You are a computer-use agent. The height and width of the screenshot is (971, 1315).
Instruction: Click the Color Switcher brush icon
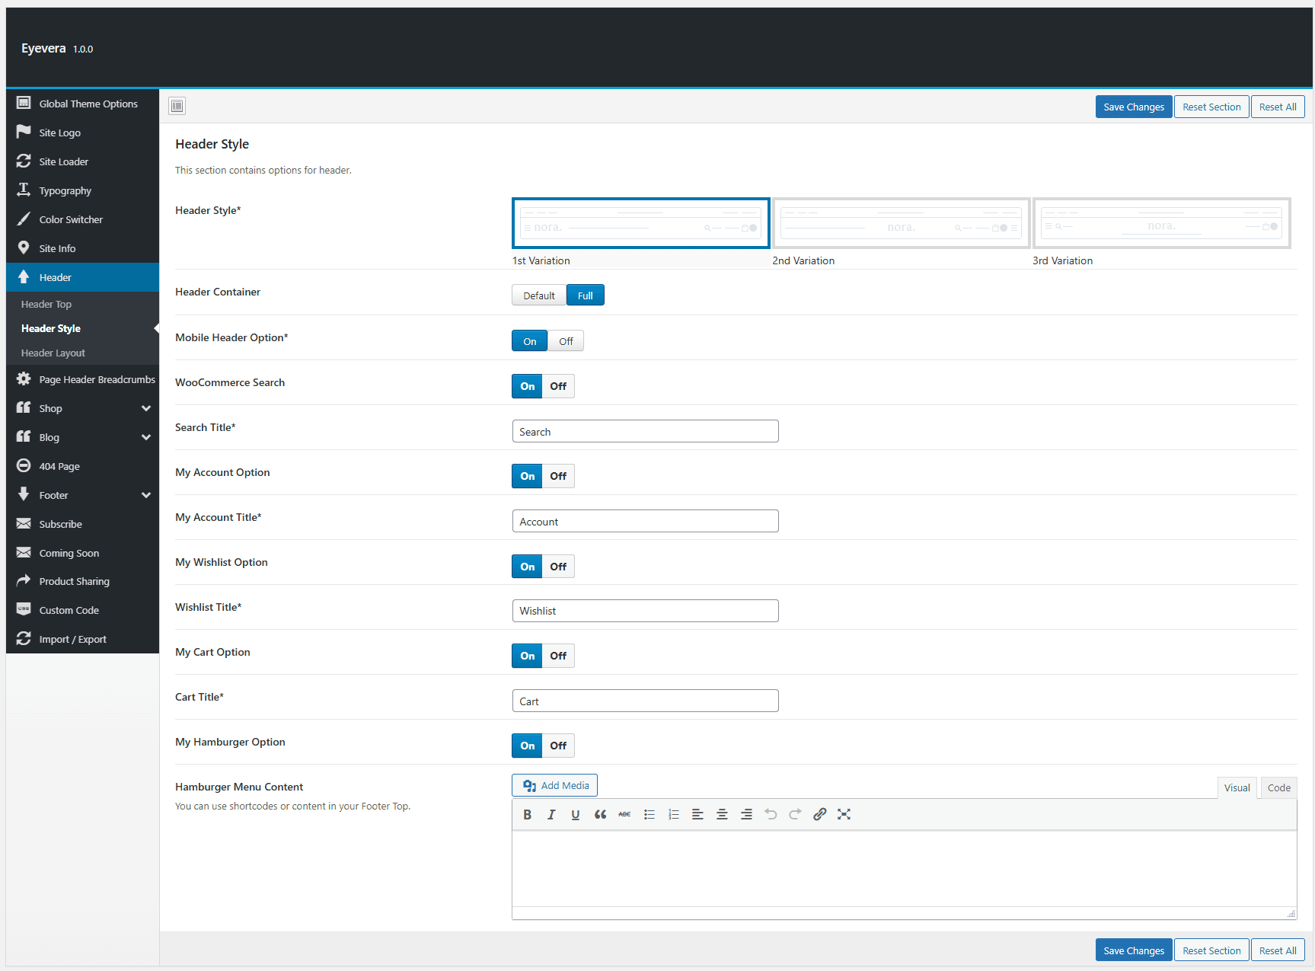click(x=24, y=219)
